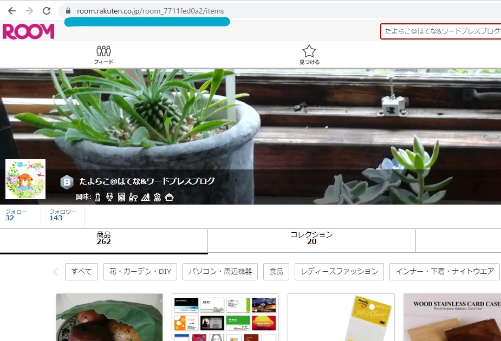Image resolution: width=501 pixels, height=341 pixels.
Task: Click the chair interior interest icon
Action: point(109,197)
